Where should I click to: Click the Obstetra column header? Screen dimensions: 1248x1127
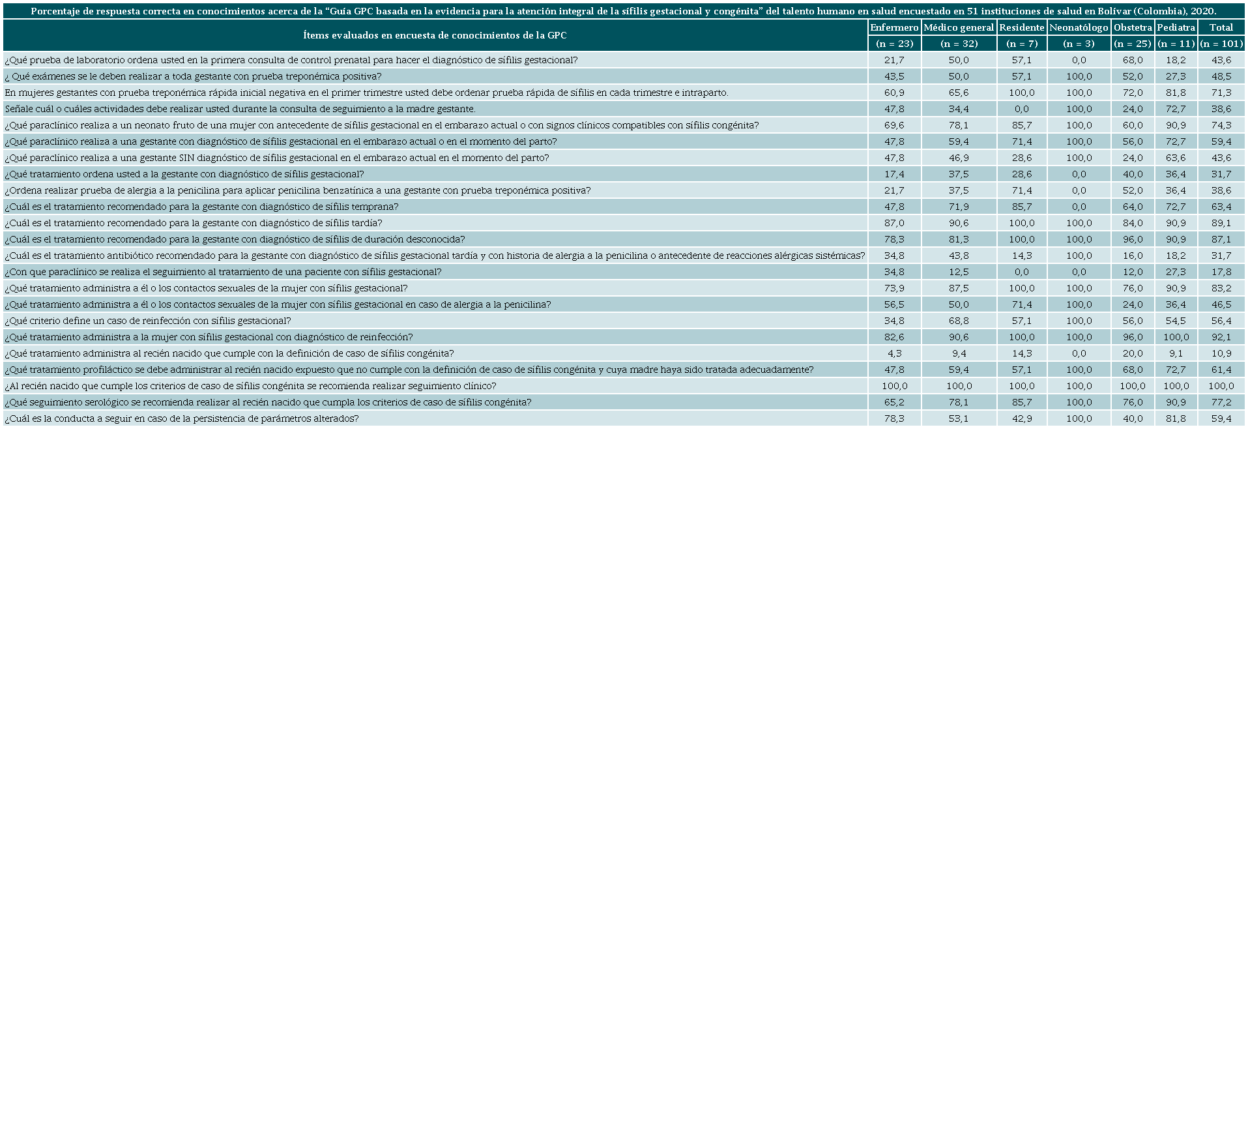pyautogui.click(x=1133, y=27)
